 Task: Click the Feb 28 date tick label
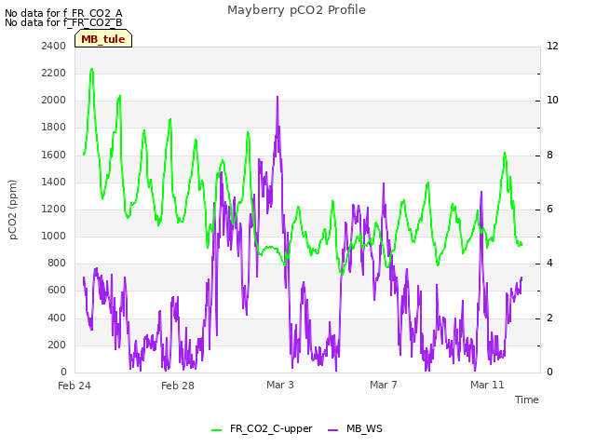point(178,386)
